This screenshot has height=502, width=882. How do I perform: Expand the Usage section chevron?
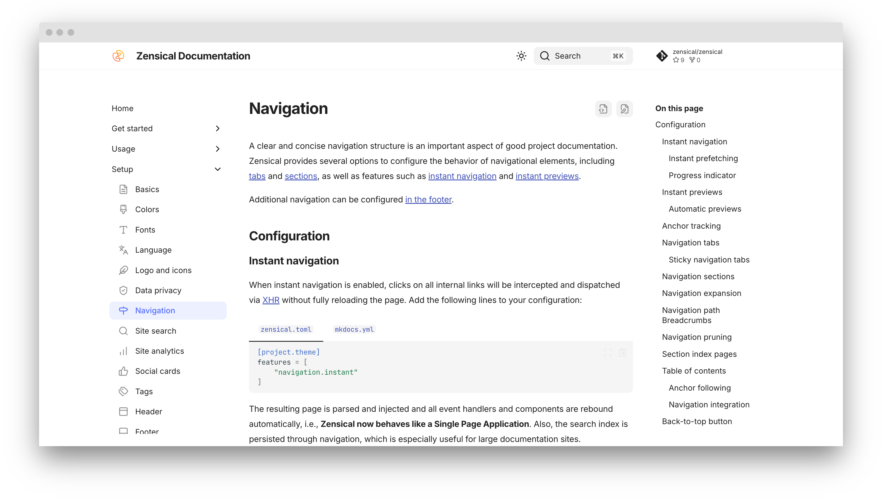click(x=217, y=149)
